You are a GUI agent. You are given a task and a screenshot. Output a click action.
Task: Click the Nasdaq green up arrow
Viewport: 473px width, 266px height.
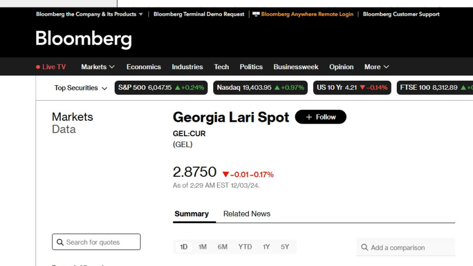(x=277, y=88)
